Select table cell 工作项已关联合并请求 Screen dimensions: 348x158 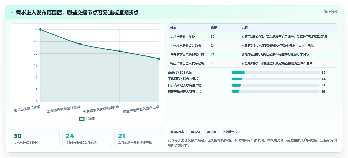[186, 46]
